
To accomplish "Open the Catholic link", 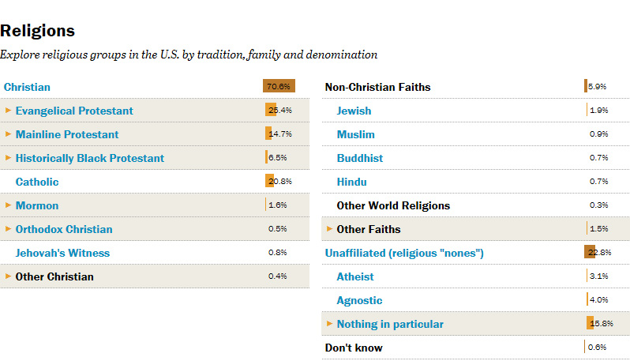I will point(37,182).
